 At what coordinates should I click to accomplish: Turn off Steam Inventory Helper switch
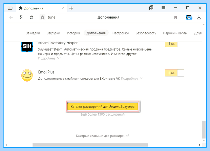(174, 44)
